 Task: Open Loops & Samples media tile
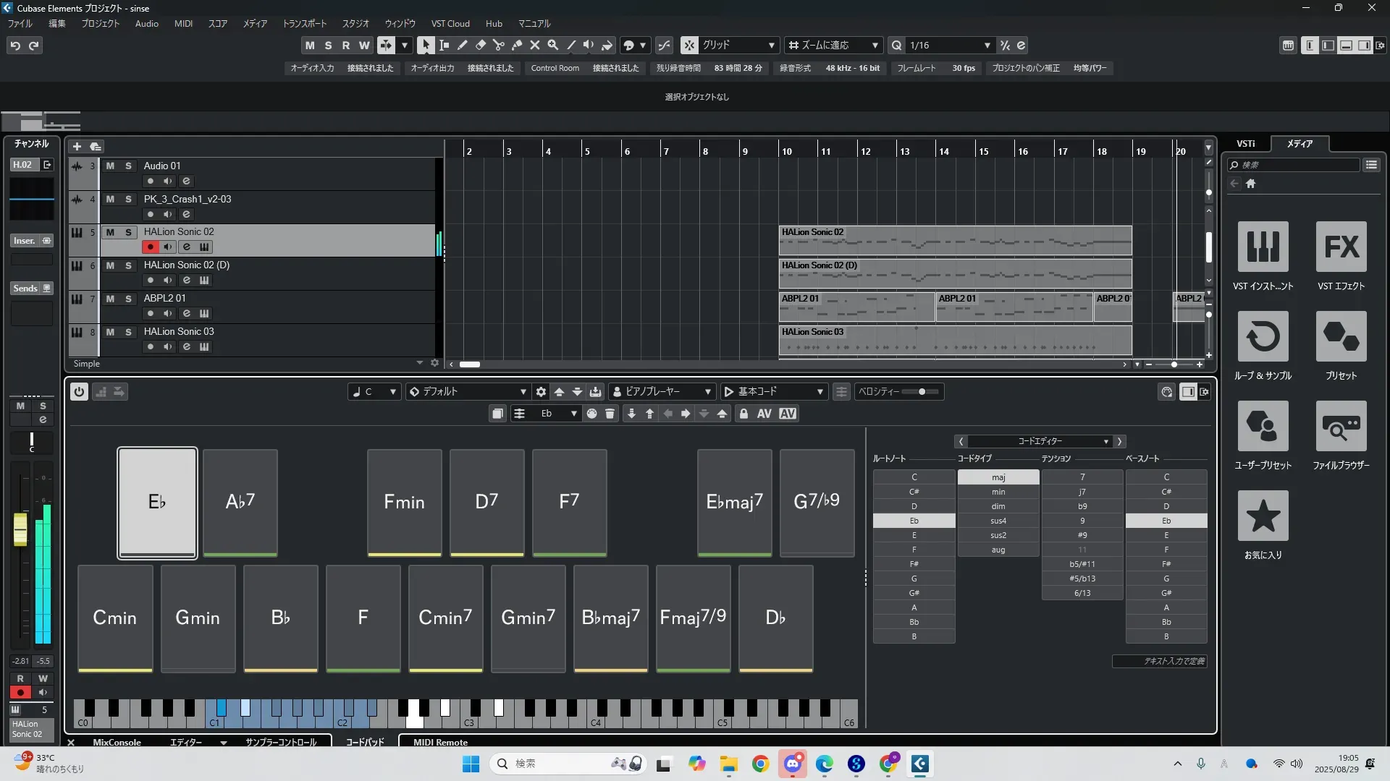[1263, 336]
